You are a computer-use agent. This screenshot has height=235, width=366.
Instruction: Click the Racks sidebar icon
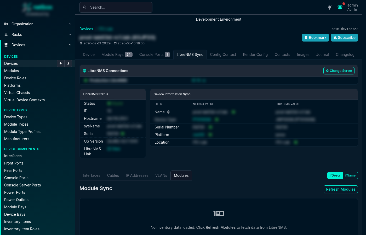(6, 34)
